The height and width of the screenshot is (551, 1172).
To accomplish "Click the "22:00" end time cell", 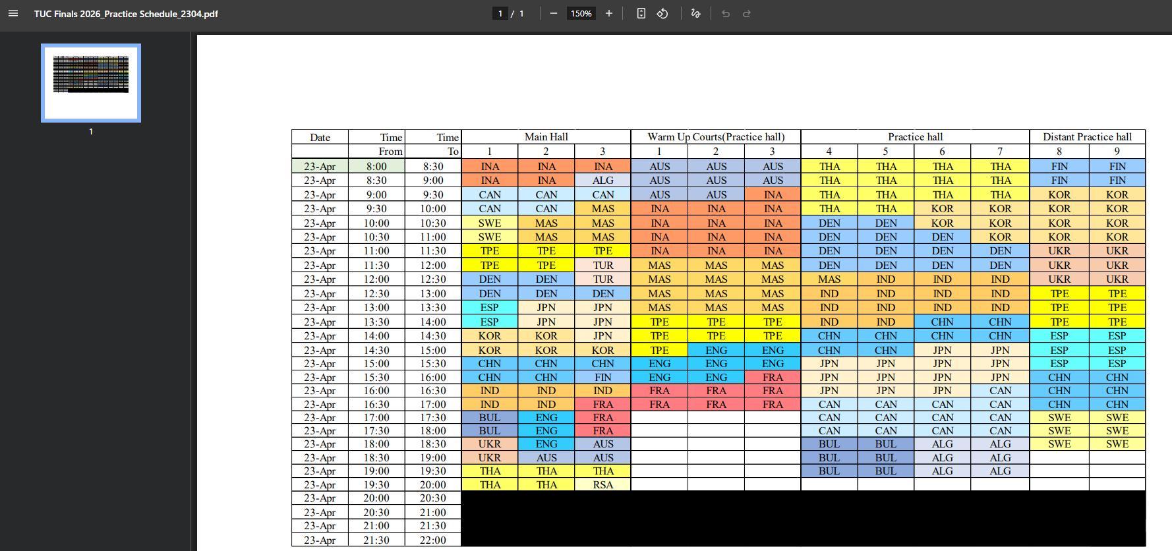I will (x=432, y=540).
